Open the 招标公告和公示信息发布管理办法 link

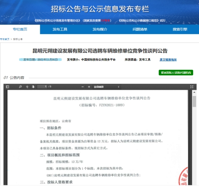click(57, 20)
